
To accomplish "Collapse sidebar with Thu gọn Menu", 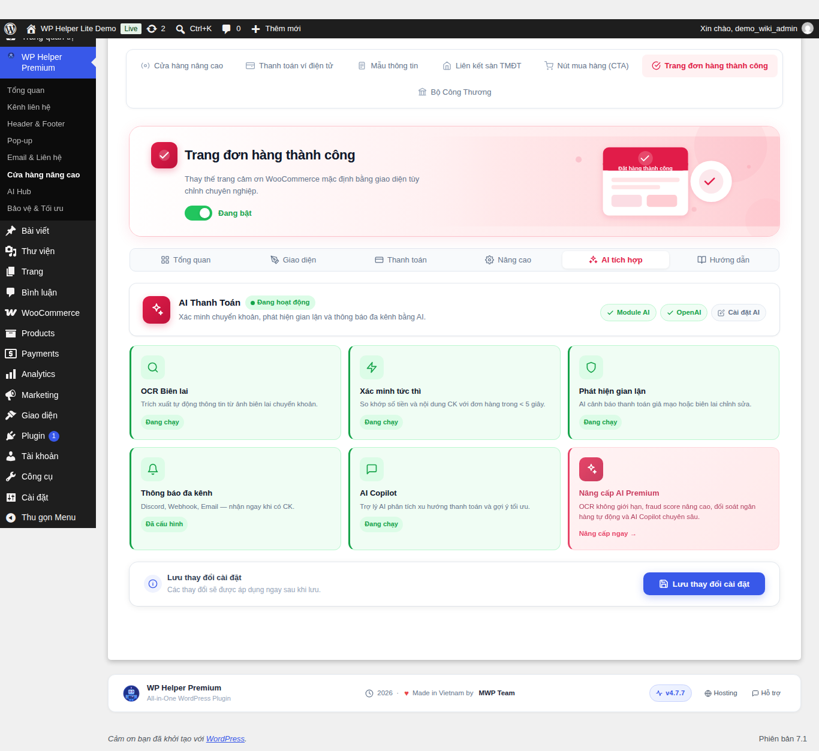I will tap(48, 517).
